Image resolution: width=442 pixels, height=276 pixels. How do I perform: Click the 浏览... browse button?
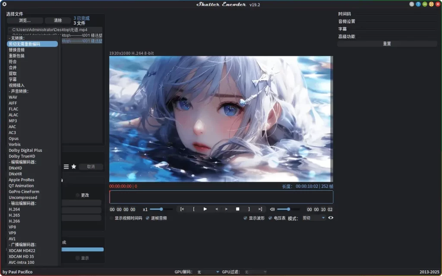point(25,20)
